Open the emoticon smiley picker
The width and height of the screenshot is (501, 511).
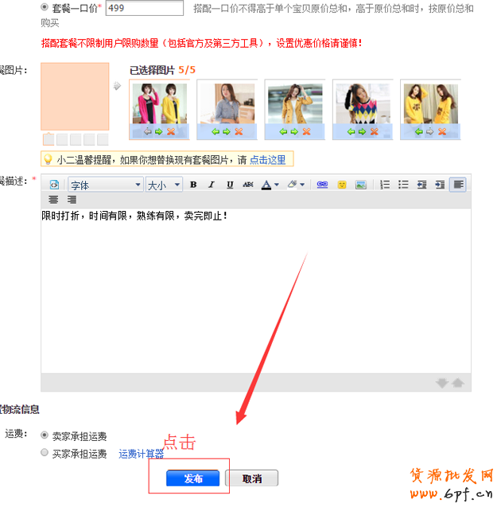342,185
